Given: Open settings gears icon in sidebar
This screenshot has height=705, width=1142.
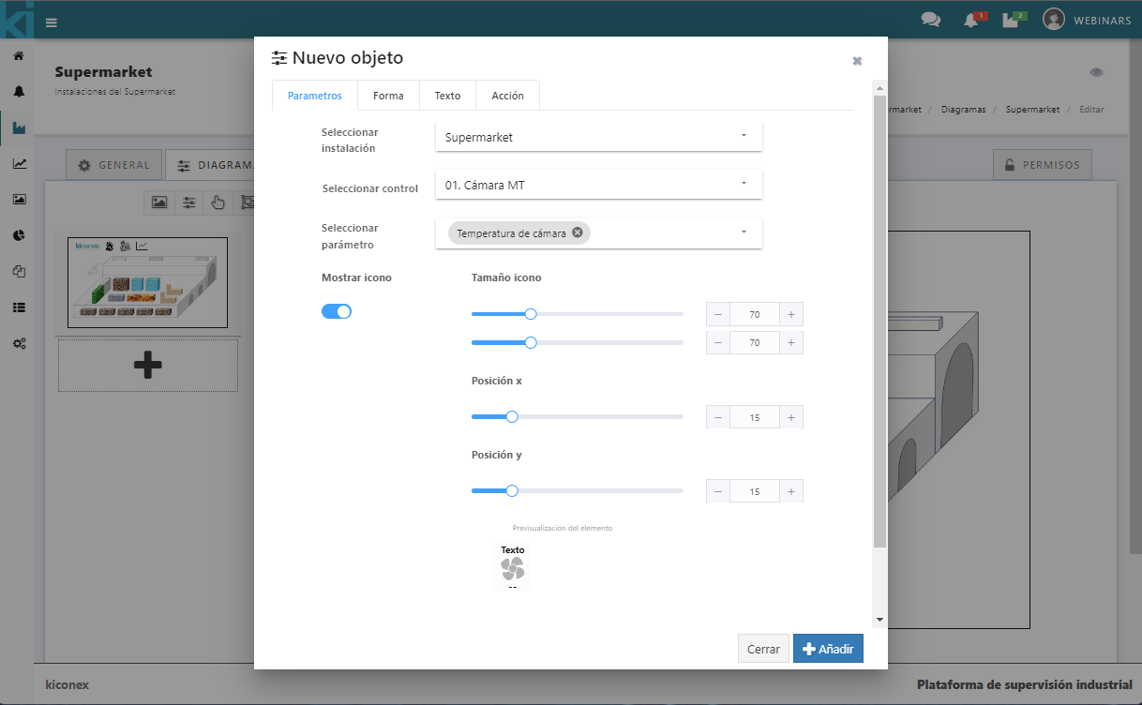Looking at the screenshot, I should [x=19, y=344].
